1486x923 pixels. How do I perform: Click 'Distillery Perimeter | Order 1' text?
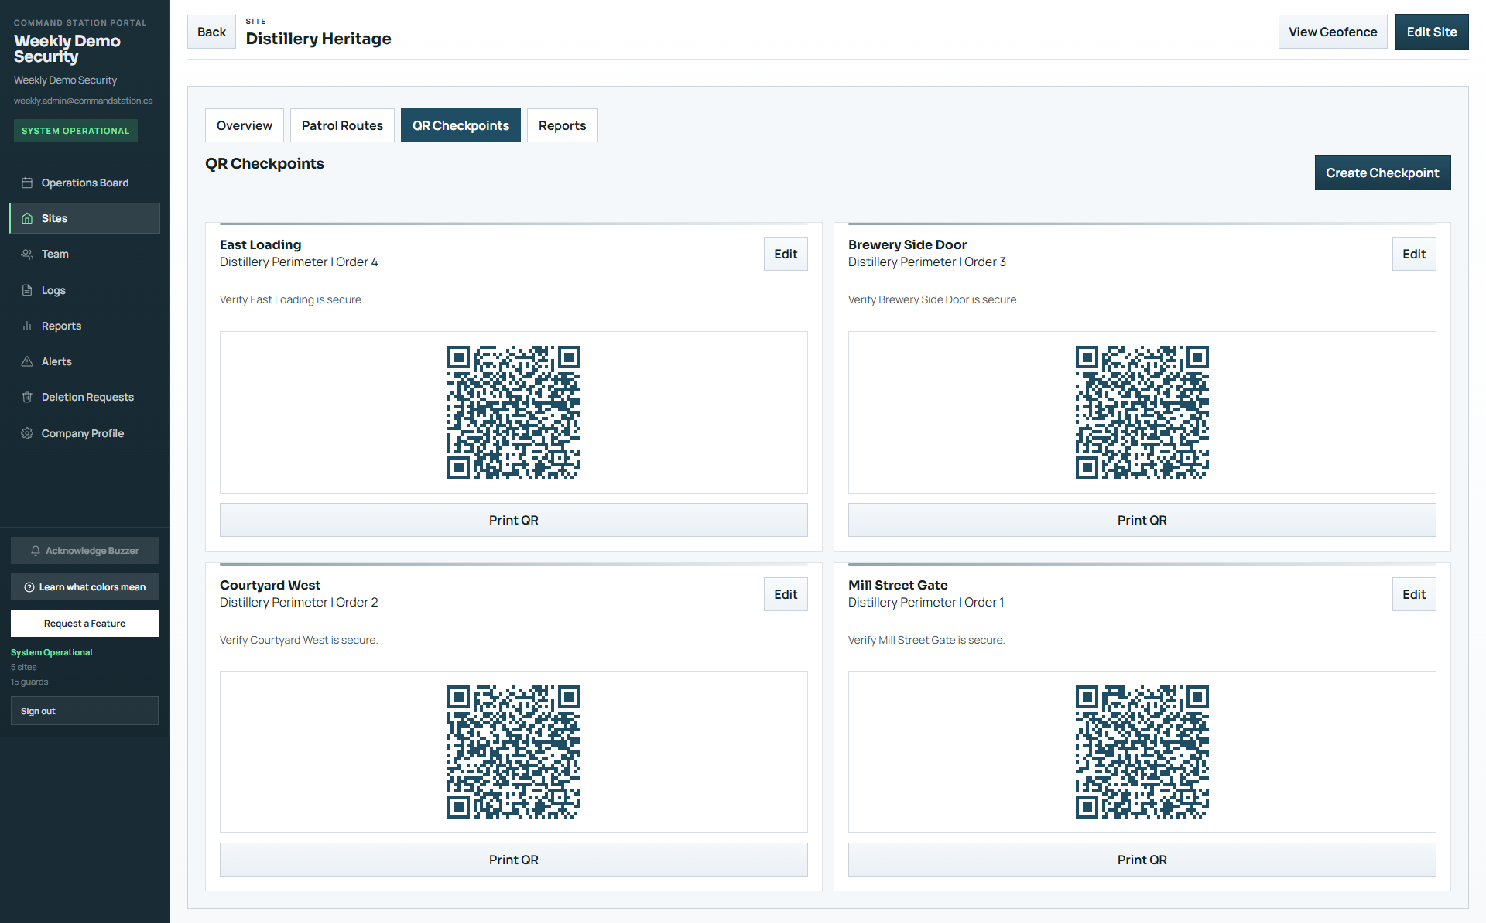click(x=926, y=603)
